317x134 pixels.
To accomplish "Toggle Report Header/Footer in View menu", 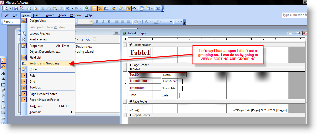I will [48, 100].
